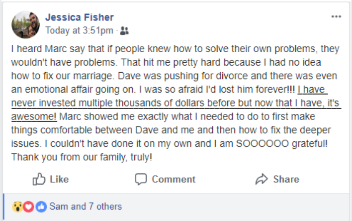Click the speech bubble Comment icon
352x221 pixels.
[141, 179]
